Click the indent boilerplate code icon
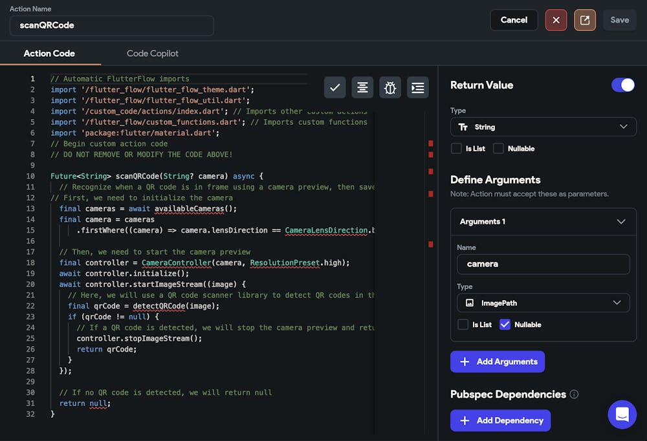The height and width of the screenshot is (441, 647). point(418,87)
